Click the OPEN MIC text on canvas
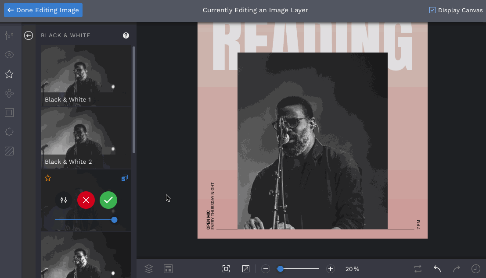The width and height of the screenshot is (486, 278). coord(208,220)
